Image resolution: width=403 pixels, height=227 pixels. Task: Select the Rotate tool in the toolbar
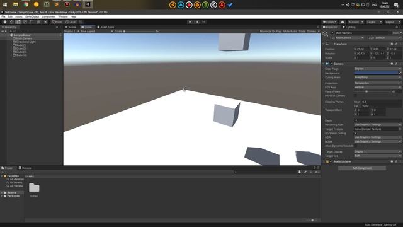pos(18,22)
